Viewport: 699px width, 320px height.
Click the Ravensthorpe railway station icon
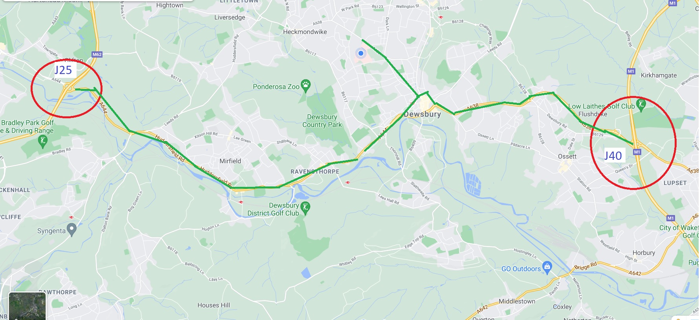[348, 182]
